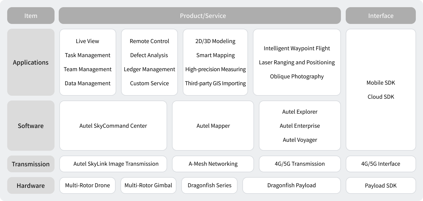Image resolution: width=423 pixels, height=201 pixels.
Task: Click the Applications row label
Action: (x=31, y=62)
